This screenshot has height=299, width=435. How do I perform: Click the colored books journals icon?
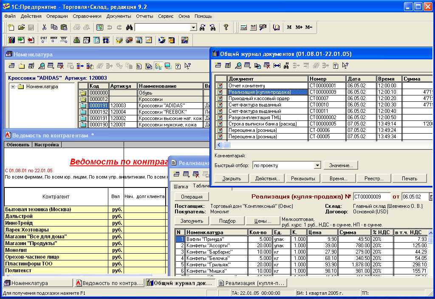[11, 40]
